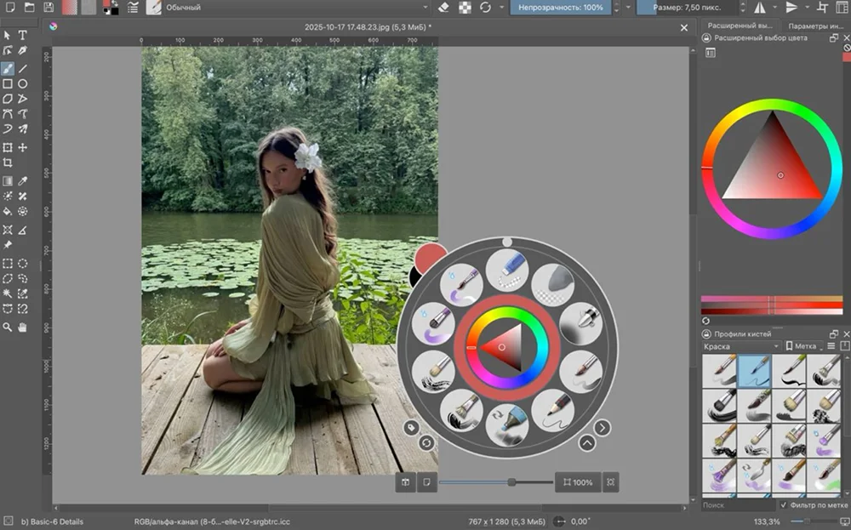Select the Move tool
851x530 pixels.
click(x=23, y=147)
